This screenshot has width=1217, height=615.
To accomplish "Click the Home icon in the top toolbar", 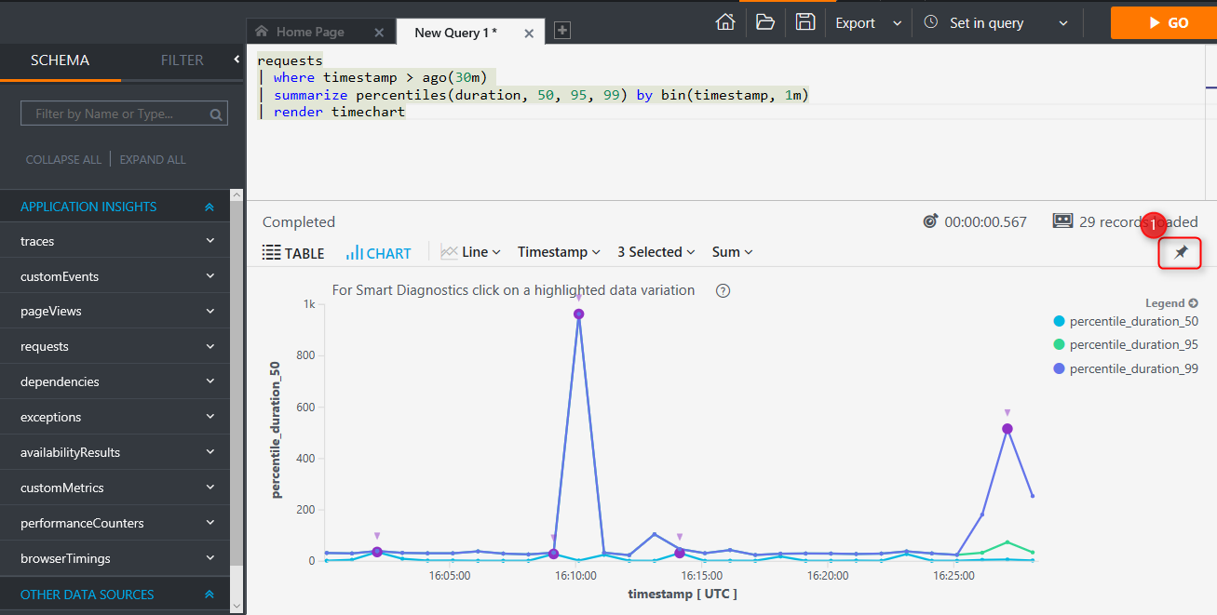I will (x=725, y=22).
